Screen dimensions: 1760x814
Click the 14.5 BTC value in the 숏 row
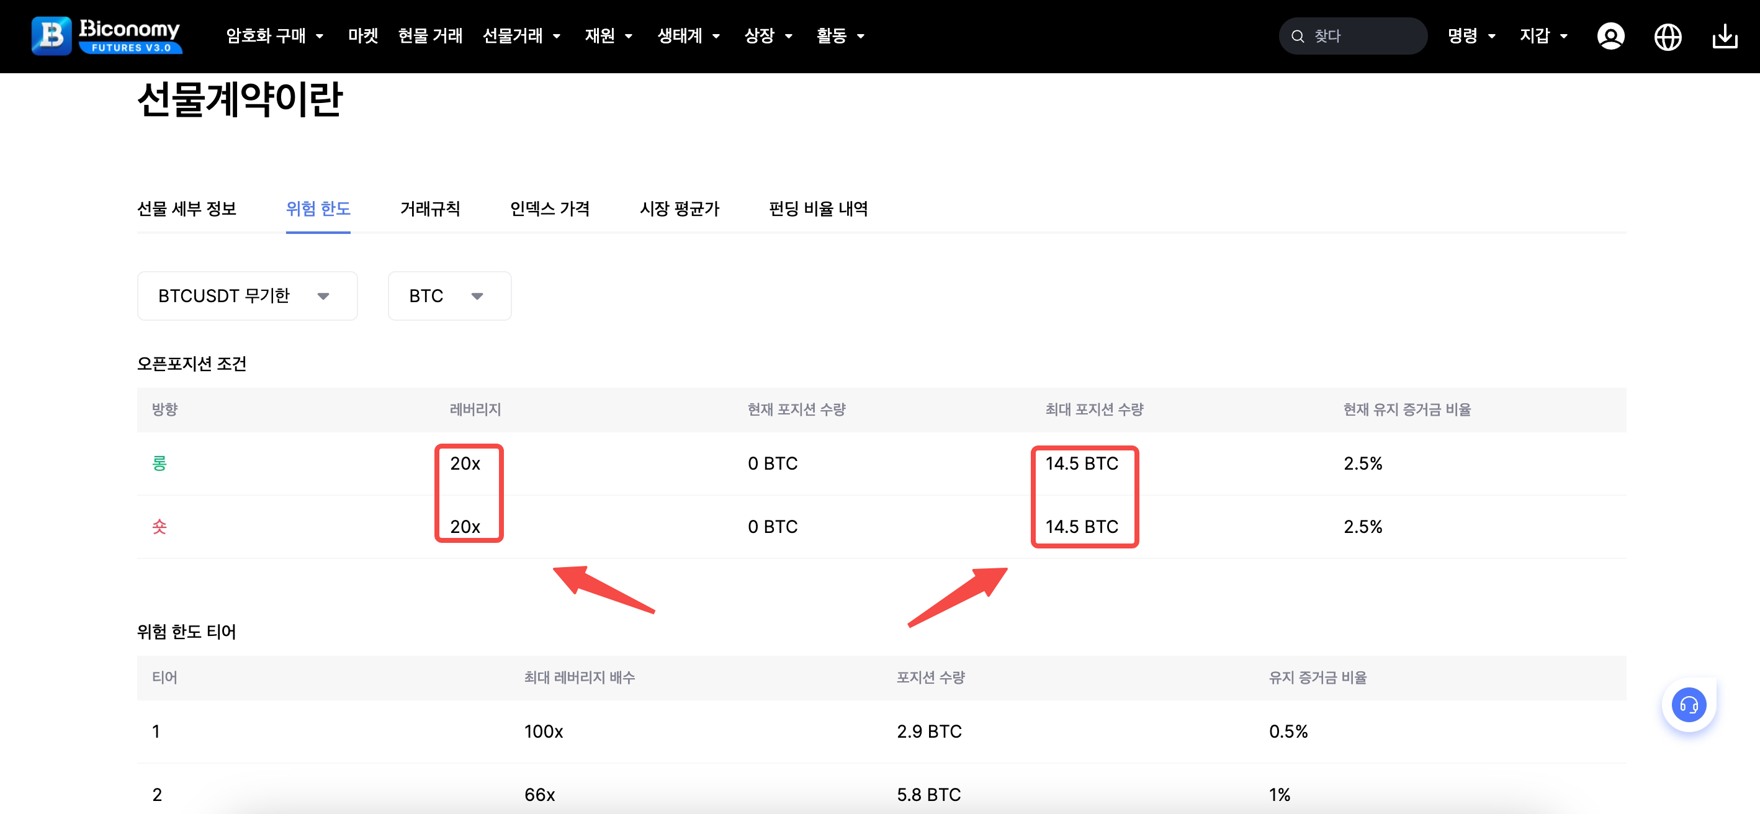(1082, 527)
